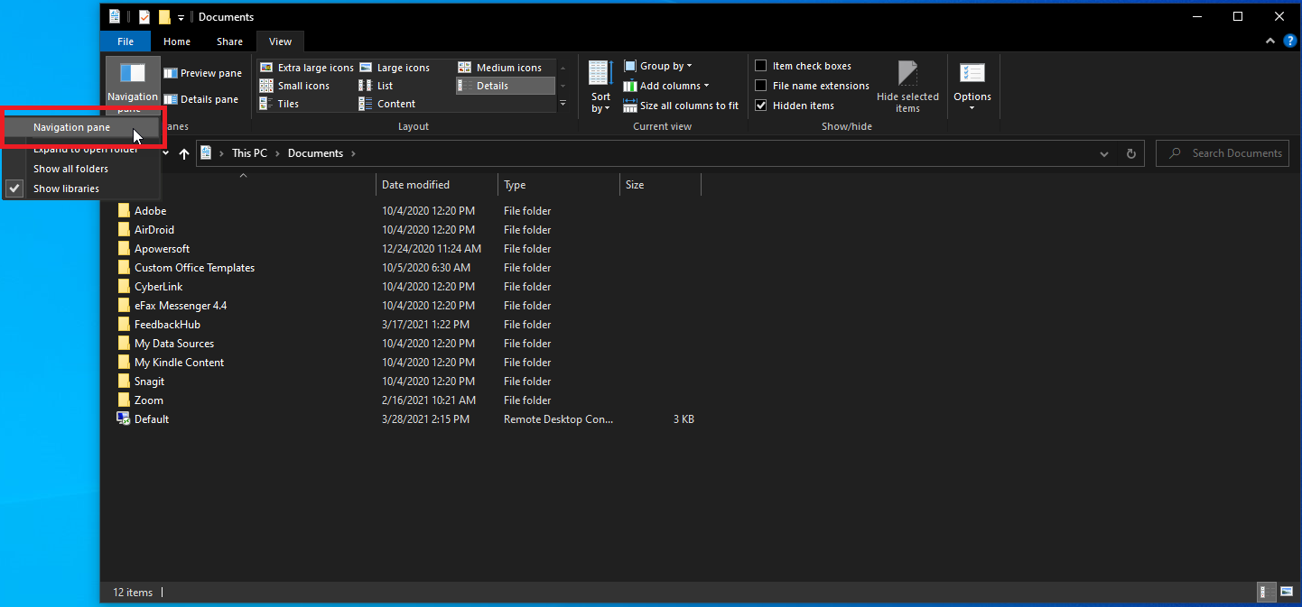Viewport: 1302px width, 607px height.
Task: Toggle the Details pane
Action: [x=201, y=99]
